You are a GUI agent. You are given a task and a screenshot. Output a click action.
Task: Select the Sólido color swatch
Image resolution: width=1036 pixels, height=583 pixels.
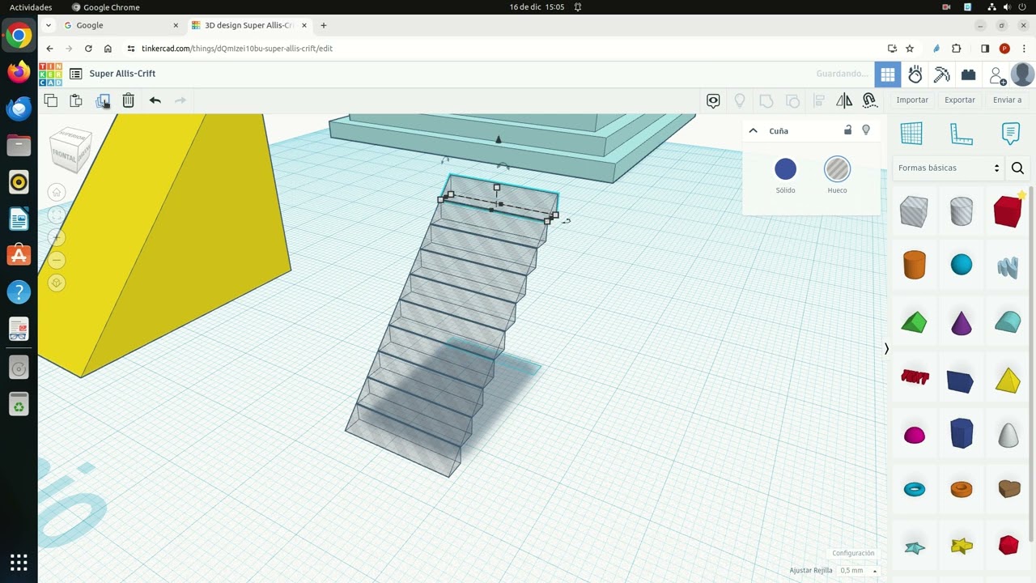(785, 169)
